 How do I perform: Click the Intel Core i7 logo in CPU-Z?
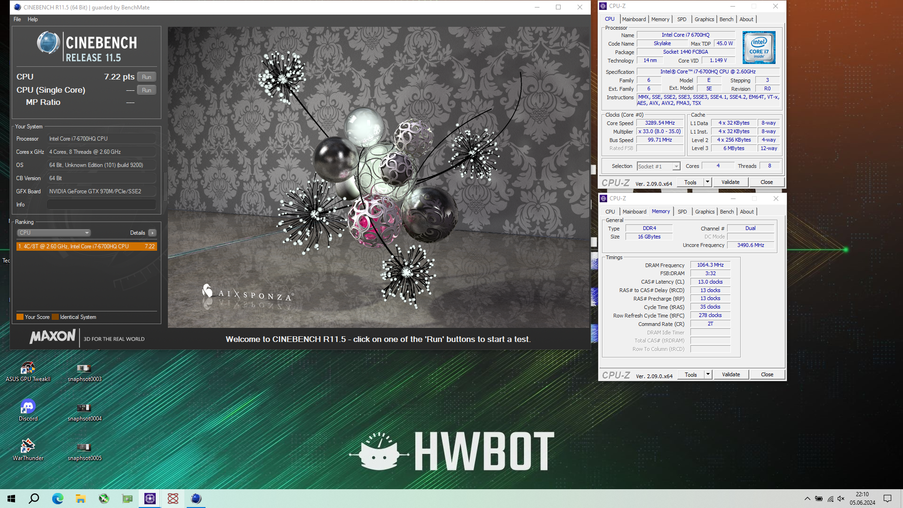(x=759, y=48)
